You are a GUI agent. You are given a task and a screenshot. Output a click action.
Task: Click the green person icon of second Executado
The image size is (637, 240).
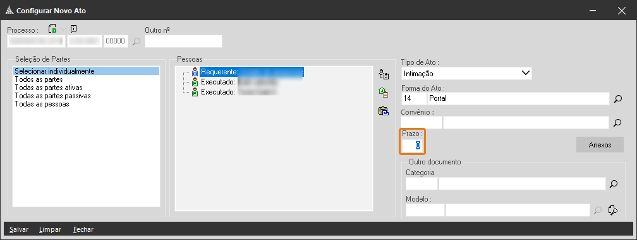tap(195, 92)
